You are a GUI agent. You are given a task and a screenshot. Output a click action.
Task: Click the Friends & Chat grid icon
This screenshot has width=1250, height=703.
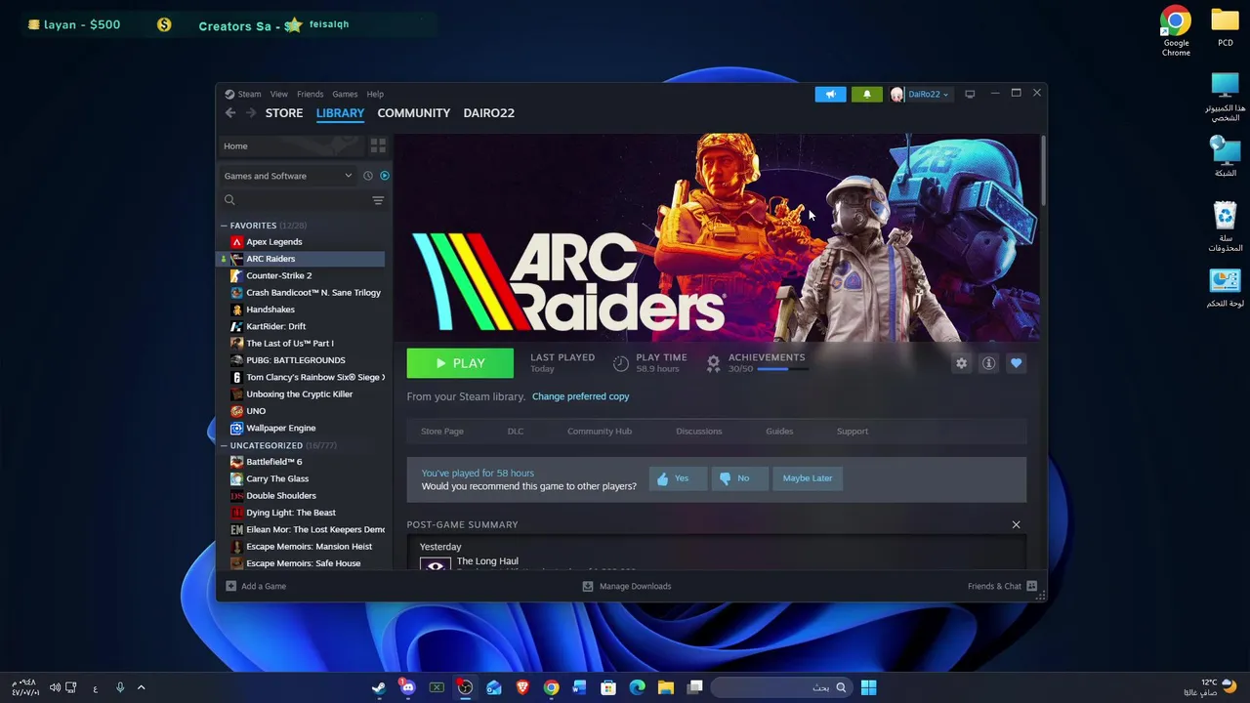click(1031, 586)
